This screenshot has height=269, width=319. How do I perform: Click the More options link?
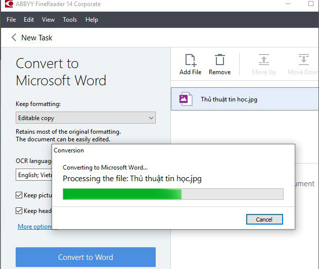(34, 227)
